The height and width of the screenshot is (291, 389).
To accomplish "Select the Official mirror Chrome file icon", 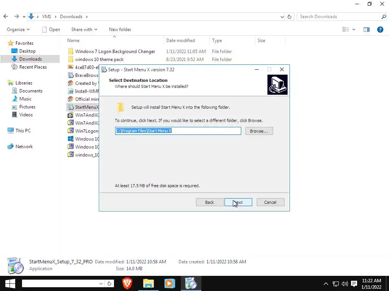I will click(71, 99).
